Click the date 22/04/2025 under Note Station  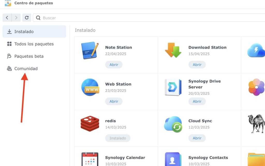[116, 54]
